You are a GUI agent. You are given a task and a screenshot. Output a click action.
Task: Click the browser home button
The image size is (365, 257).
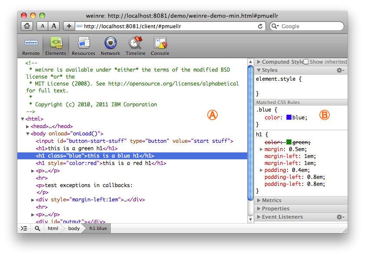pyautogui.click(x=27, y=26)
